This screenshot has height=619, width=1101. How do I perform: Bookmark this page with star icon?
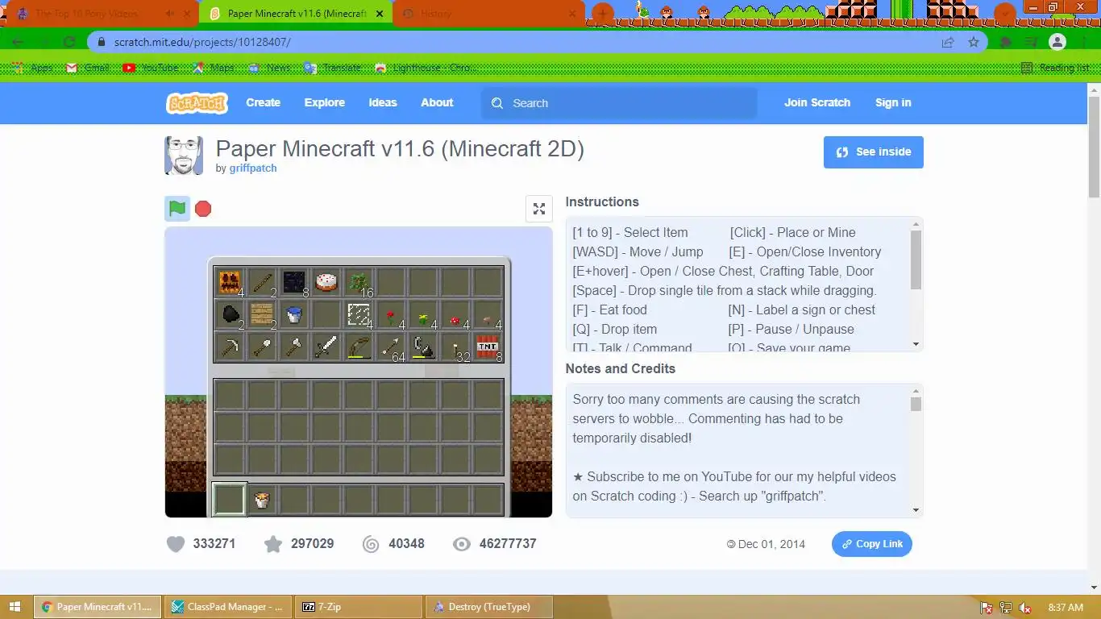974,42
